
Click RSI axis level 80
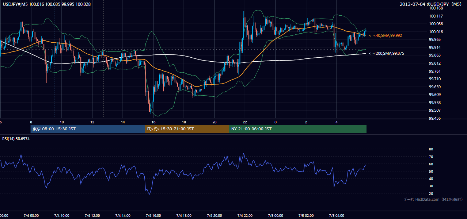[431, 149]
